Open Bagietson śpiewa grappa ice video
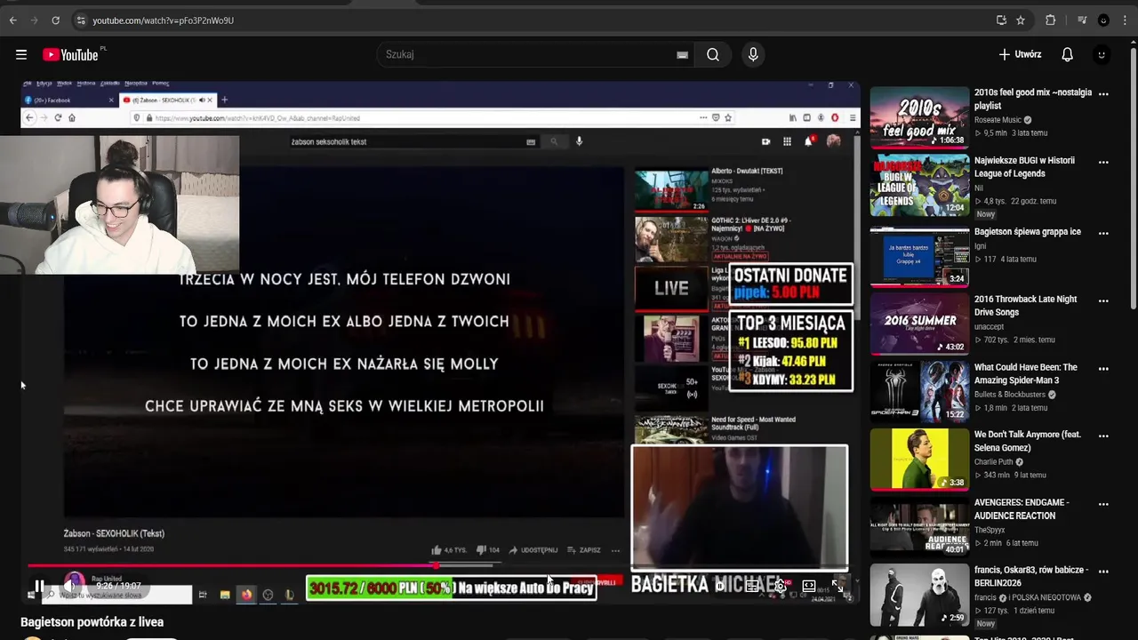The height and width of the screenshot is (640, 1138). coord(1028,232)
